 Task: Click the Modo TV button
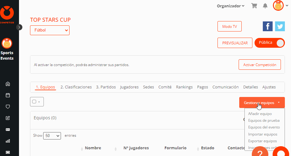tap(229, 26)
